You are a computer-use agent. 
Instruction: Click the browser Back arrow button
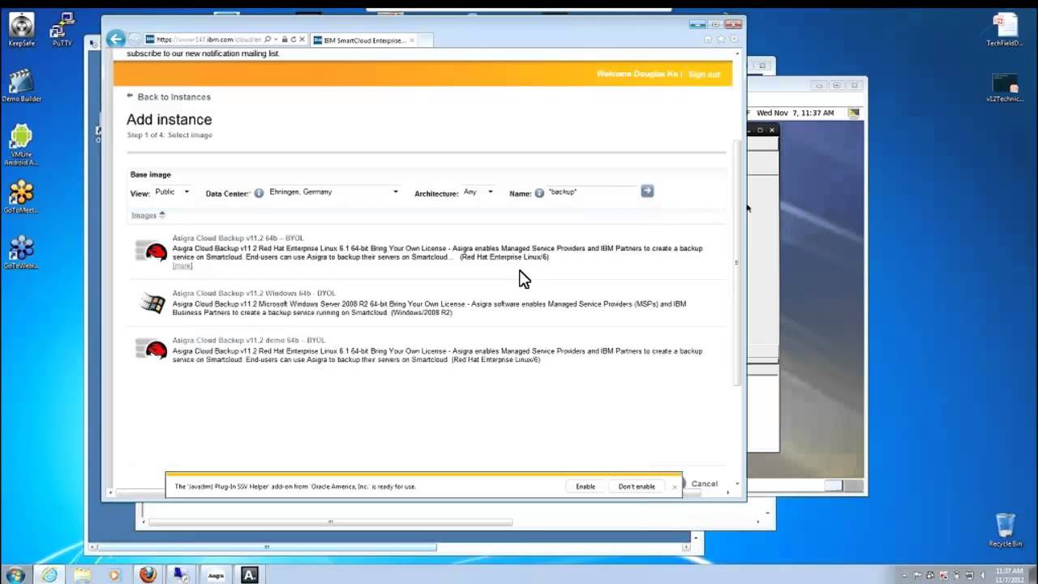pyautogui.click(x=116, y=39)
